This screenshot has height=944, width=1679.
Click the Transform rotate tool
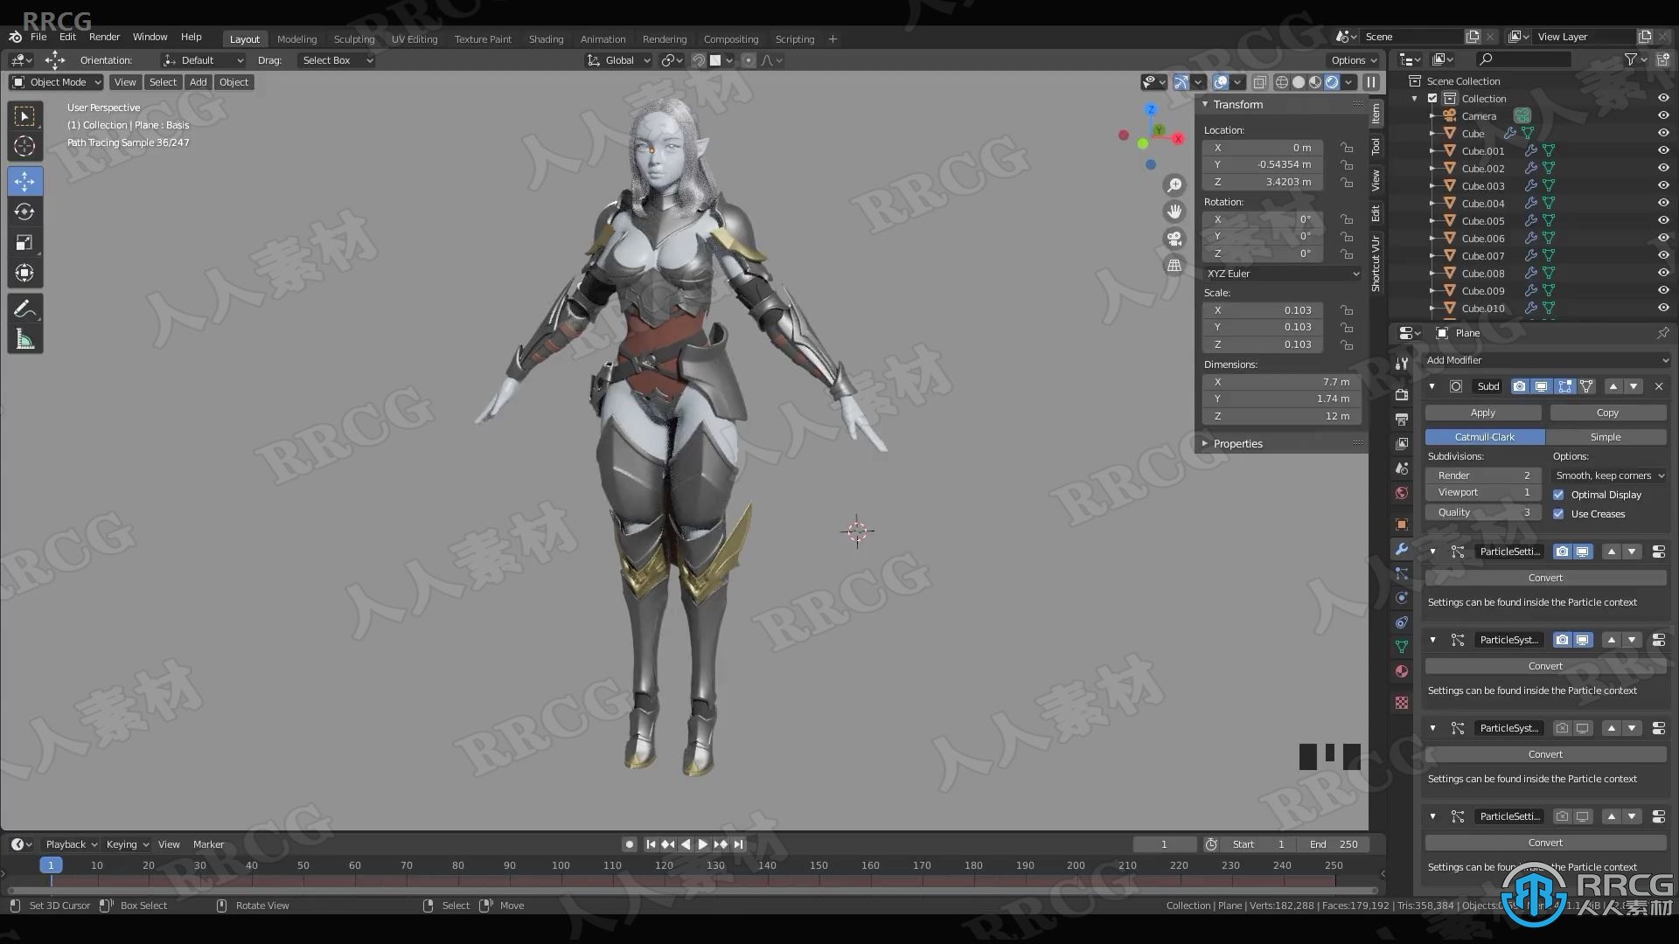point(24,211)
